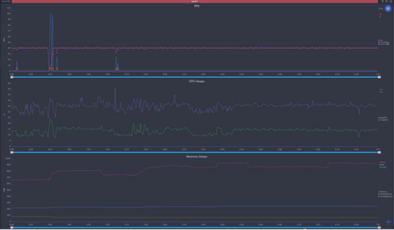
Task: Click left handle of FPS range slider
Action: pyautogui.click(x=11, y=77)
